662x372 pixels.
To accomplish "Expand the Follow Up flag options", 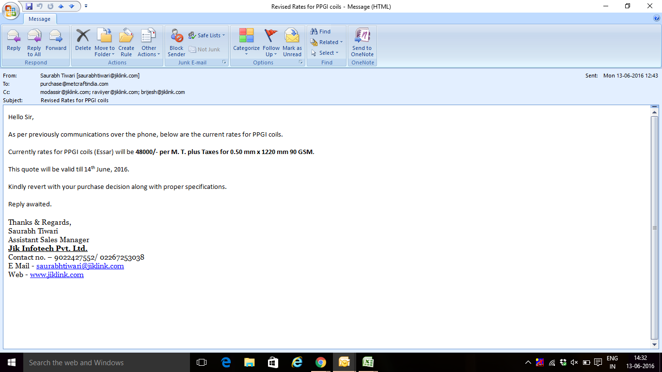I will [x=271, y=51].
